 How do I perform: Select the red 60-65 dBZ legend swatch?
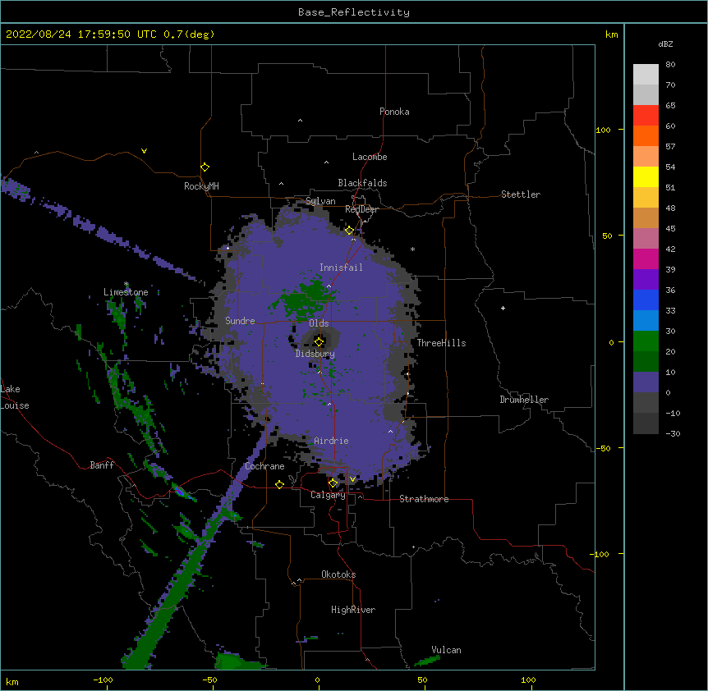click(646, 116)
